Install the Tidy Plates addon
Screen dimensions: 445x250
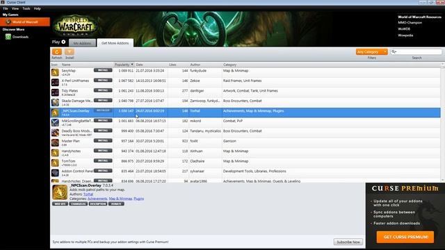(103, 90)
